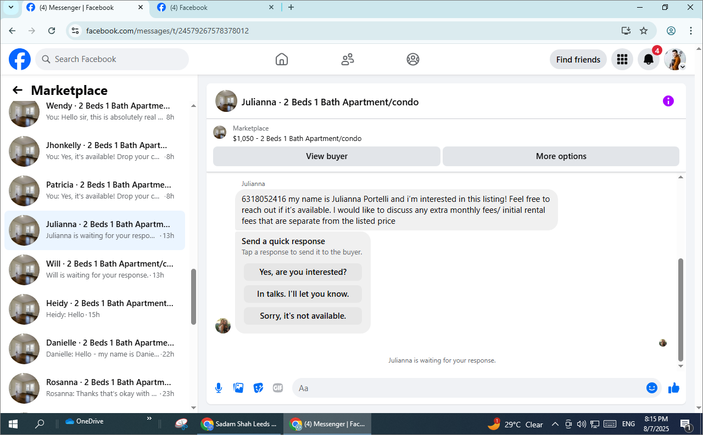Screen dimensions: 703x435
Task: Open Danielle's conversation in Marketplace list
Action: pos(95,349)
